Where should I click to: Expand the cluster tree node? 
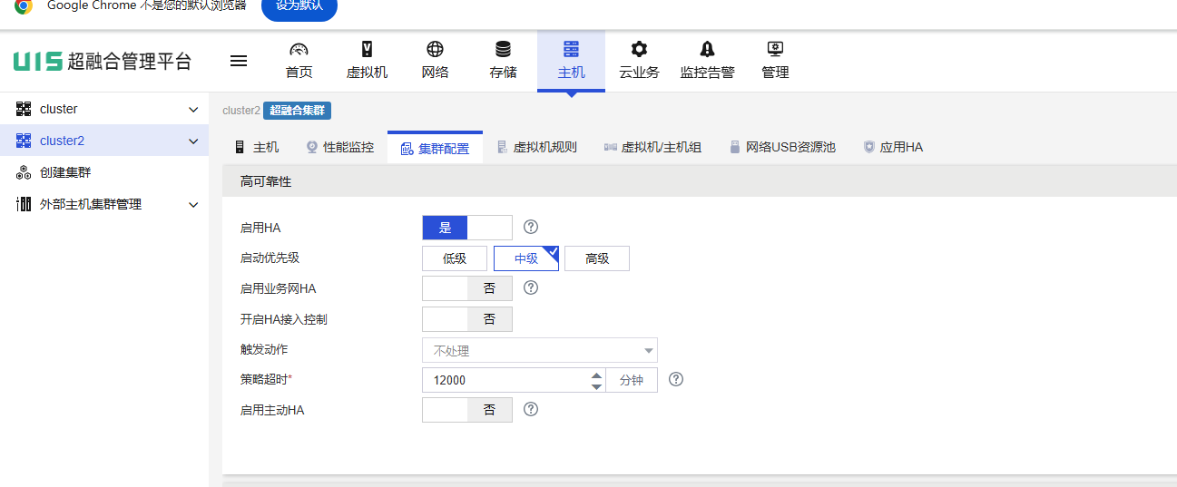click(x=193, y=110)
